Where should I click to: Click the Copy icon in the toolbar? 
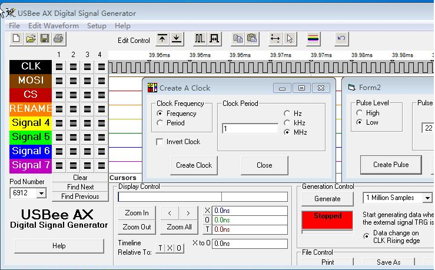[238, 39]
